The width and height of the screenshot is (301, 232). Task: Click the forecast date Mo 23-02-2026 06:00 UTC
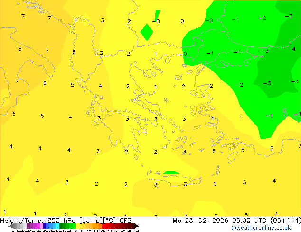[x=219, y=221]
